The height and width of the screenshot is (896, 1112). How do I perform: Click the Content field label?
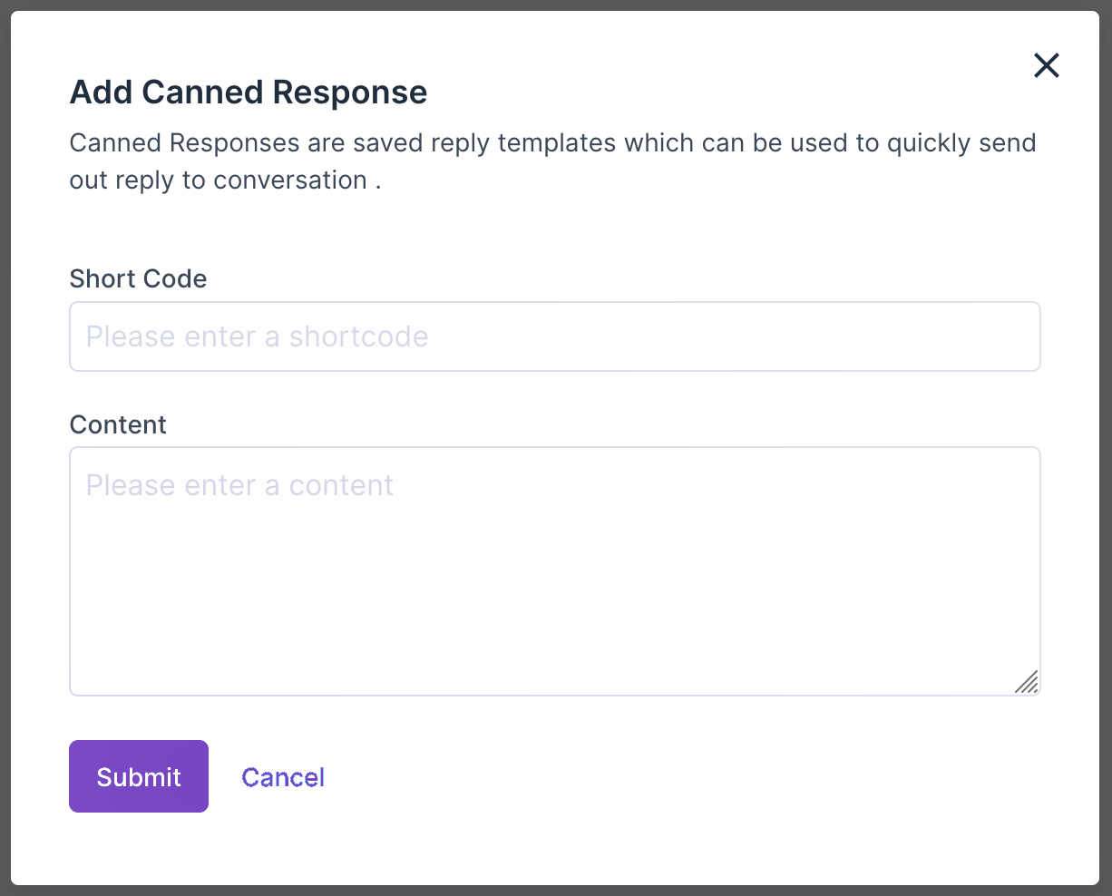click(x=118, y=424)
